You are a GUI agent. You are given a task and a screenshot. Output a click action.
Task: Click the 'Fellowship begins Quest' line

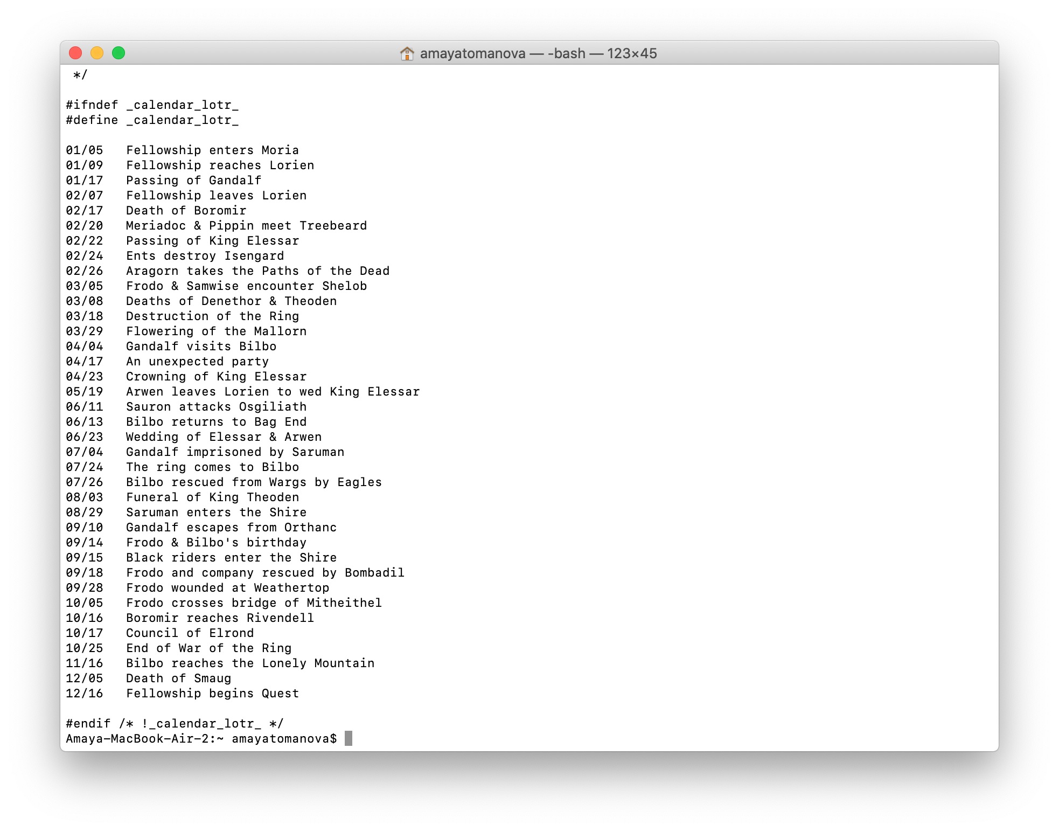212,693
